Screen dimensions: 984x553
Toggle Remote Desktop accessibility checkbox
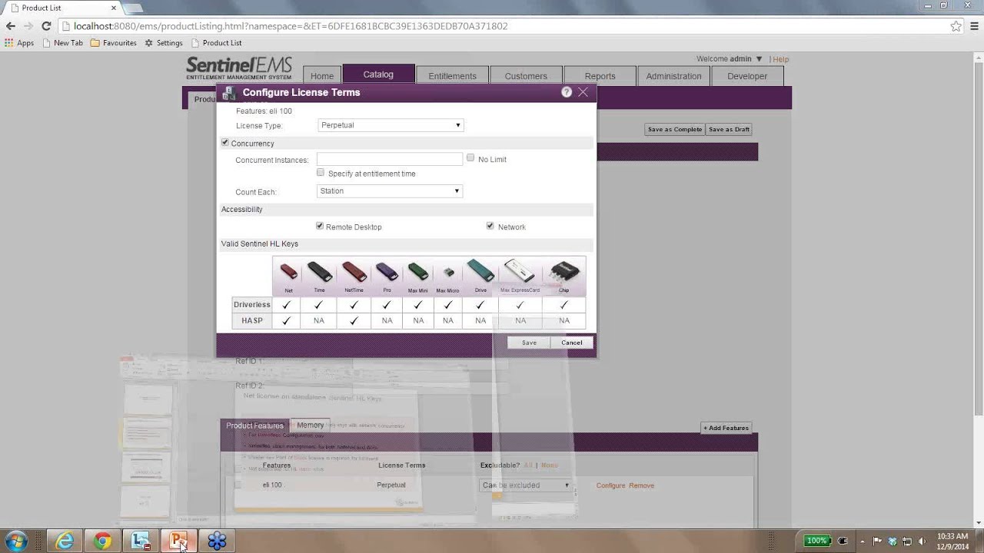(320, 227)
